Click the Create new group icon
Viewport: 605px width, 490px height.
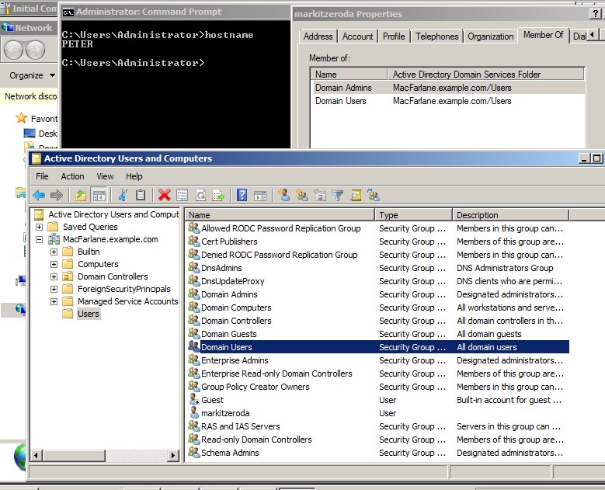point(302,195)
